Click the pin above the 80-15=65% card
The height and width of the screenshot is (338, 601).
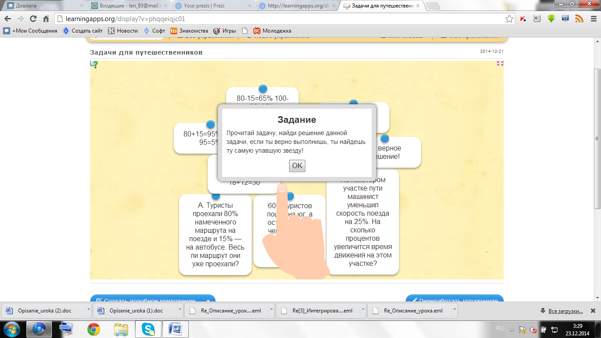(263, 89)
